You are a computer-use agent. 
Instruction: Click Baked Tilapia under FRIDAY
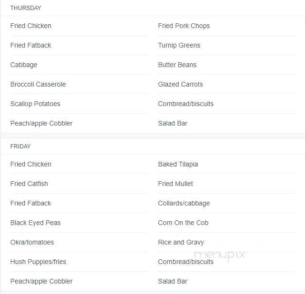tap(178, 164)
